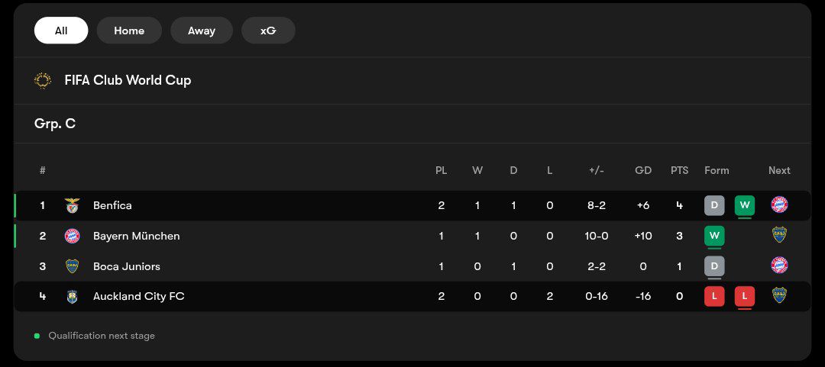This screenshot has height=367, width=825.
Task: Click the Grp. C group heading
Action: coord(55,124)
